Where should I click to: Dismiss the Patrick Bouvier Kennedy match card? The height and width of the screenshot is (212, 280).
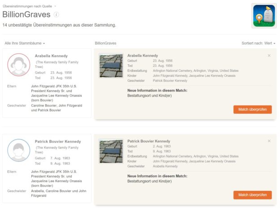pos(269,141)
